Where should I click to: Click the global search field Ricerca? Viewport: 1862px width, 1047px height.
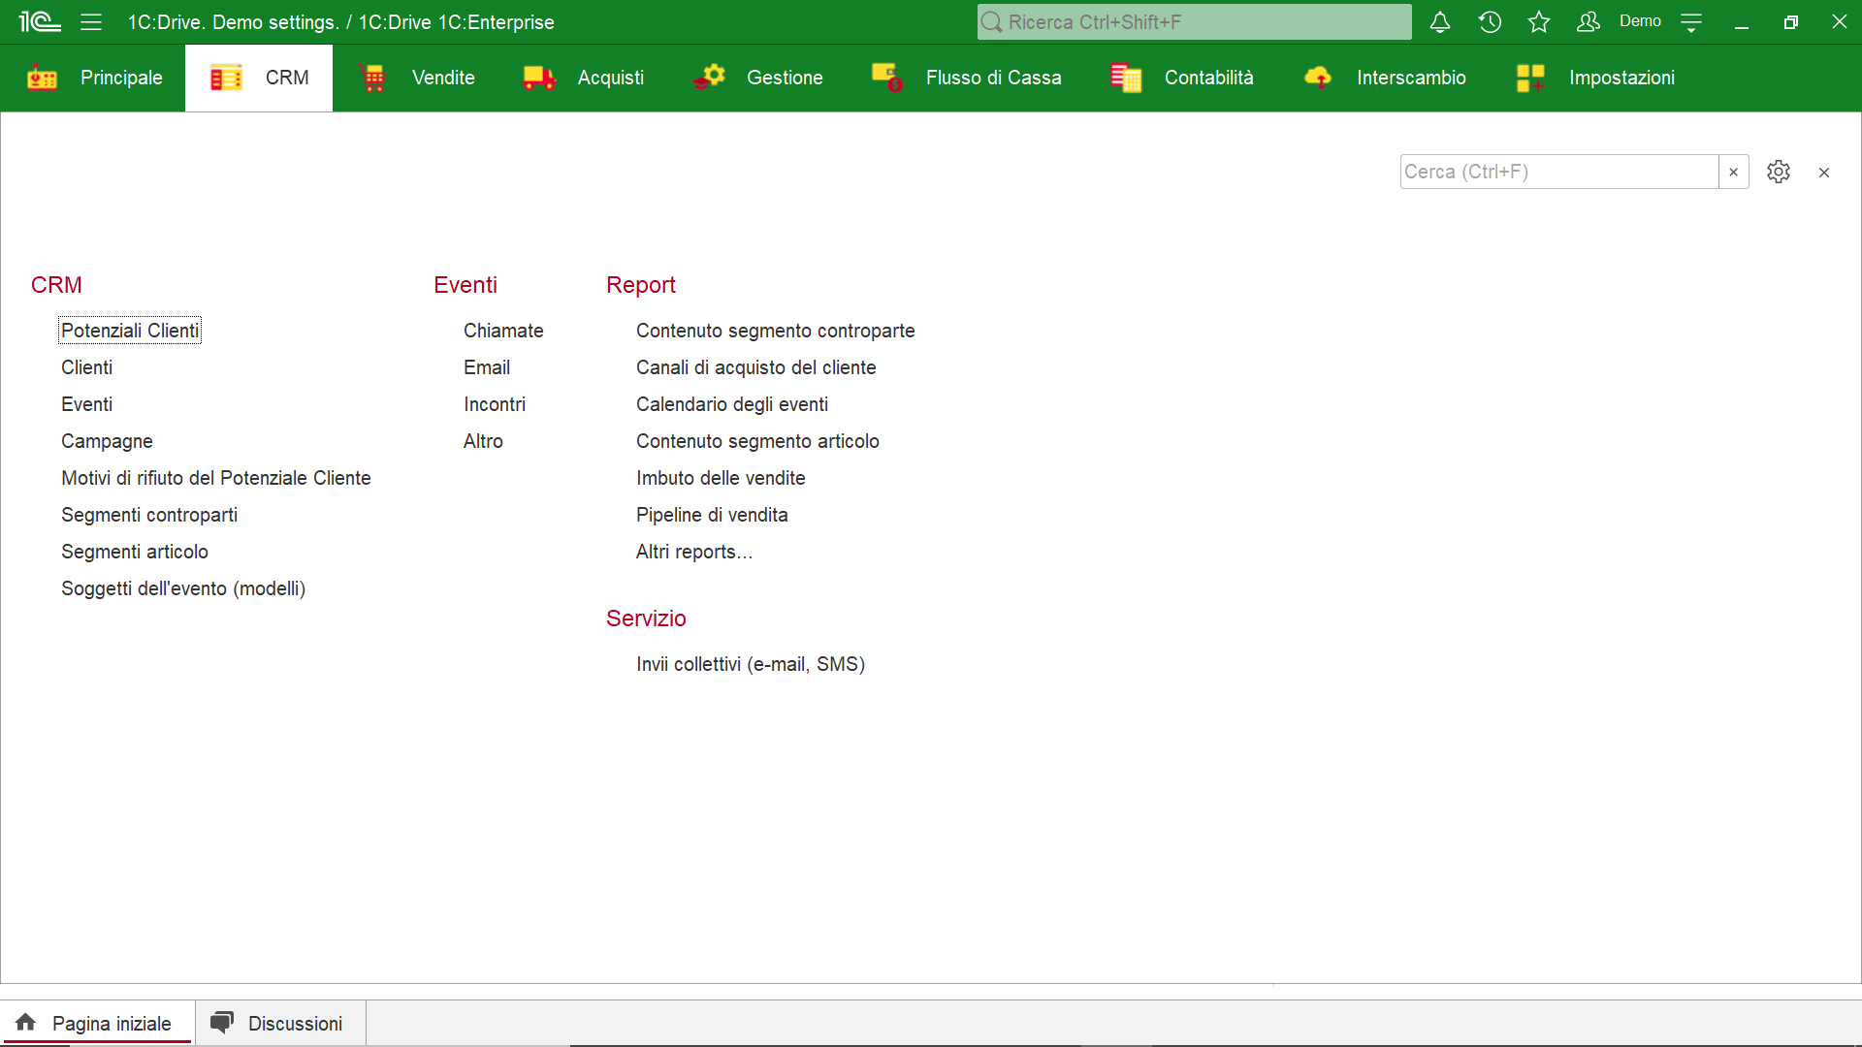(x=1195, y=21)
